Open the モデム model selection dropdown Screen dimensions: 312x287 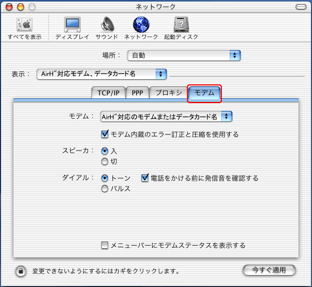(x=166, y=117)
